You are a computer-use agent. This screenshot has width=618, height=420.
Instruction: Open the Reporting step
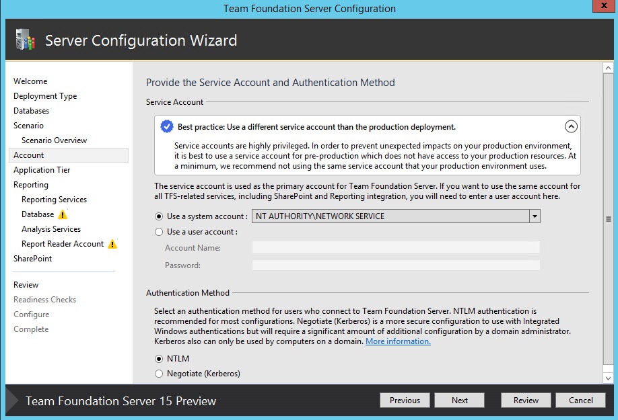(x=31, y=185)
